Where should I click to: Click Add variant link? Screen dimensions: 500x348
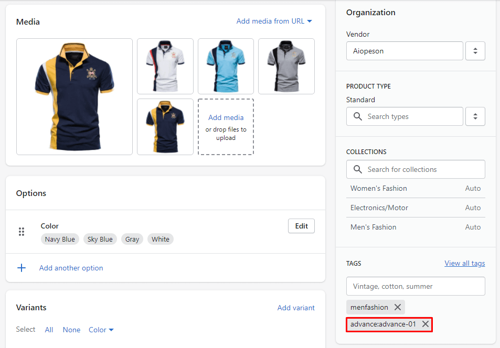point(296,308)
